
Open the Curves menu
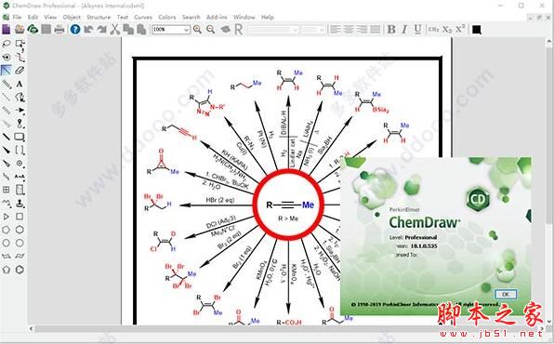143,17
